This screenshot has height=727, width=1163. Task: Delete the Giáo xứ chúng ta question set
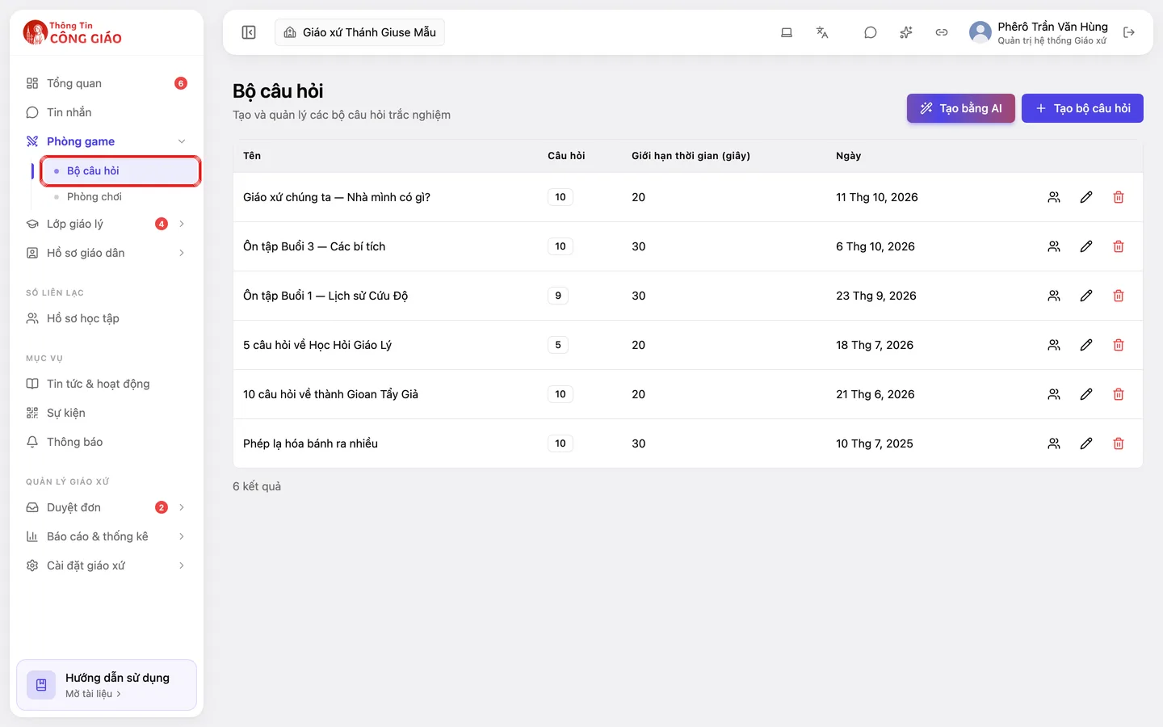[1119, 197]
